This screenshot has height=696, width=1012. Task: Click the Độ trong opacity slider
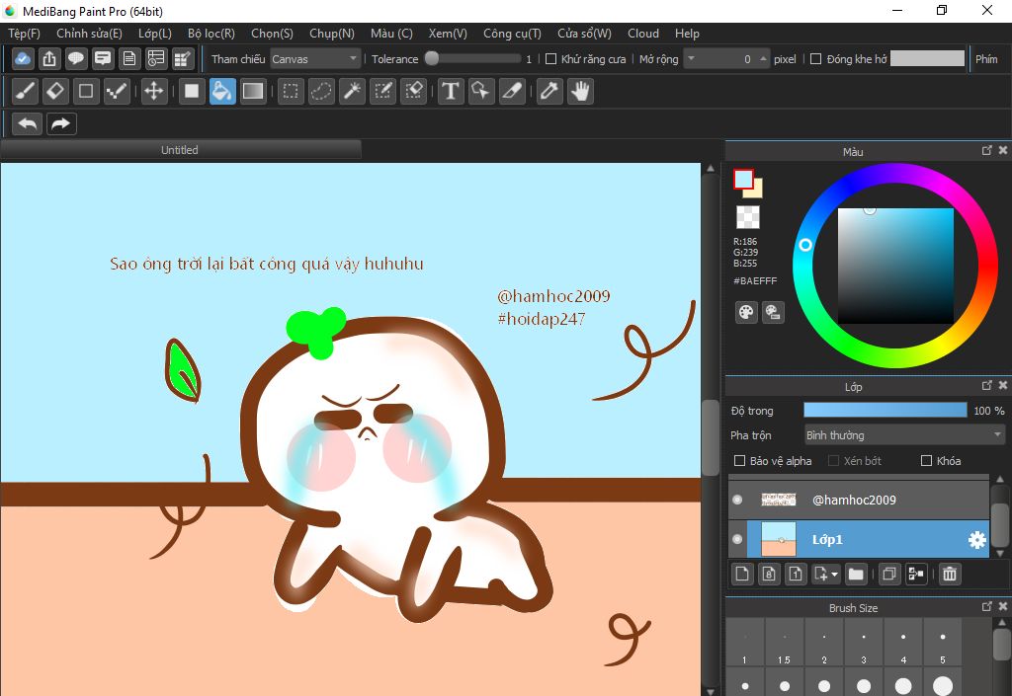coord(885,411)
